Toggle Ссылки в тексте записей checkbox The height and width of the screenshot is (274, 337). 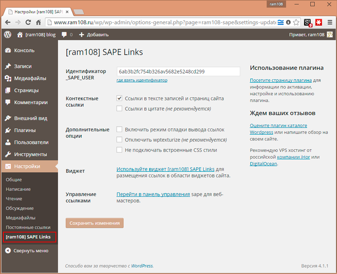[x=119, y=98]
